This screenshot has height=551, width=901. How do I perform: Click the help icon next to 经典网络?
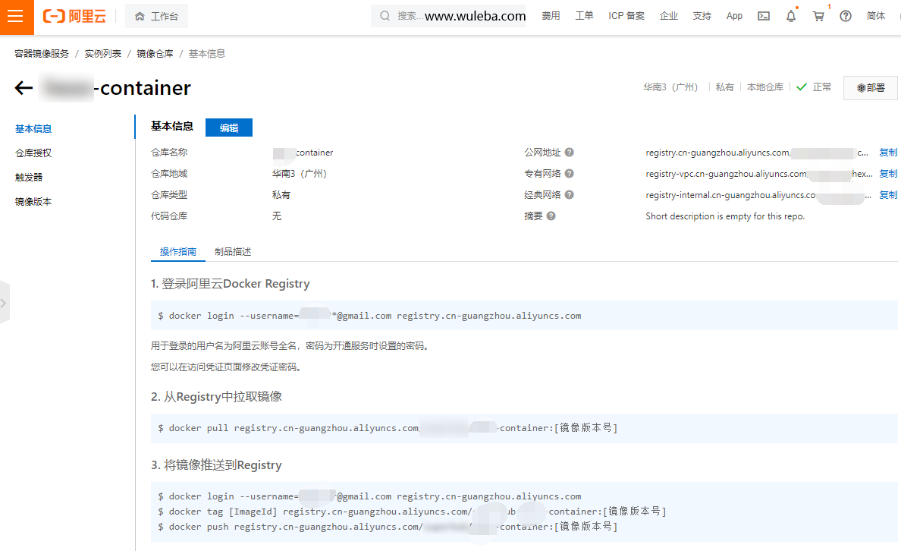coord(569,194)
